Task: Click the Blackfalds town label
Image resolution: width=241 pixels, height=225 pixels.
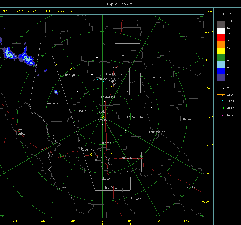Action: pyautogui.click(x=114, y=74)
